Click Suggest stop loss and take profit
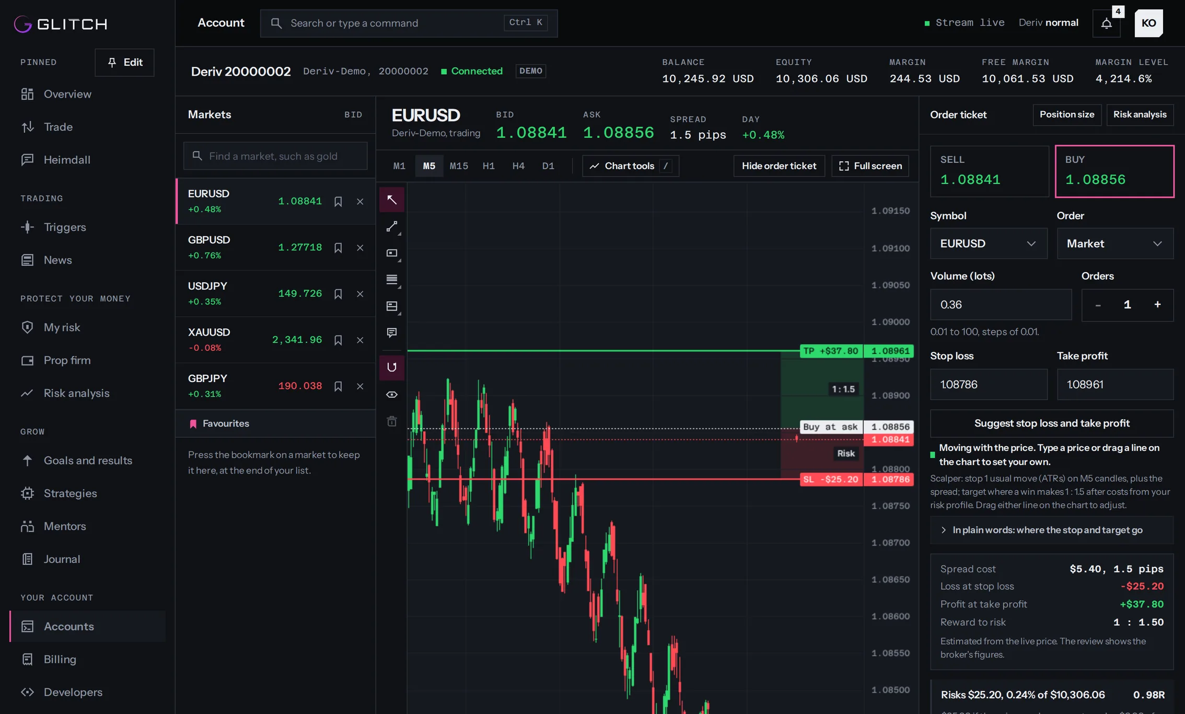Image resolution: width=1185 pixels, height=714 pixels. 1051,423
